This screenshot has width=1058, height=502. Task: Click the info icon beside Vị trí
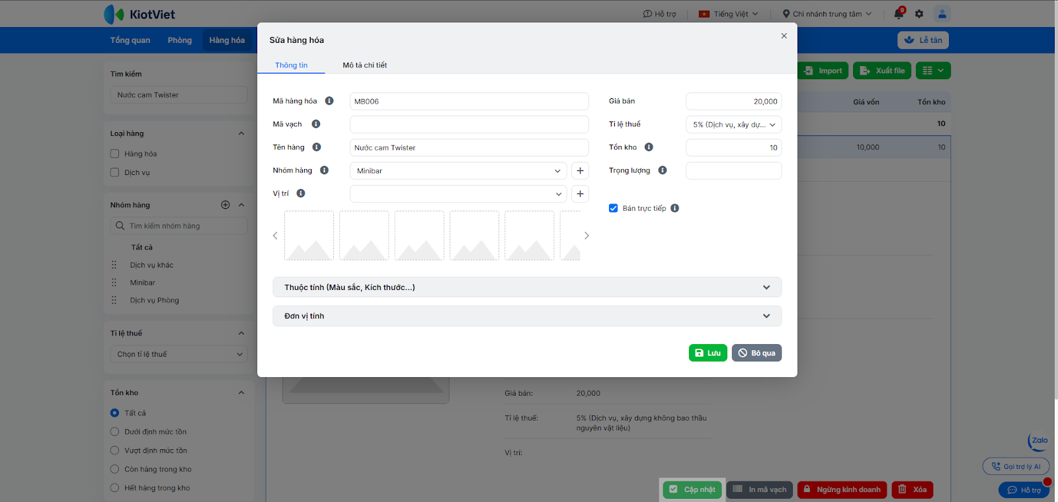[x=301, y=194]
